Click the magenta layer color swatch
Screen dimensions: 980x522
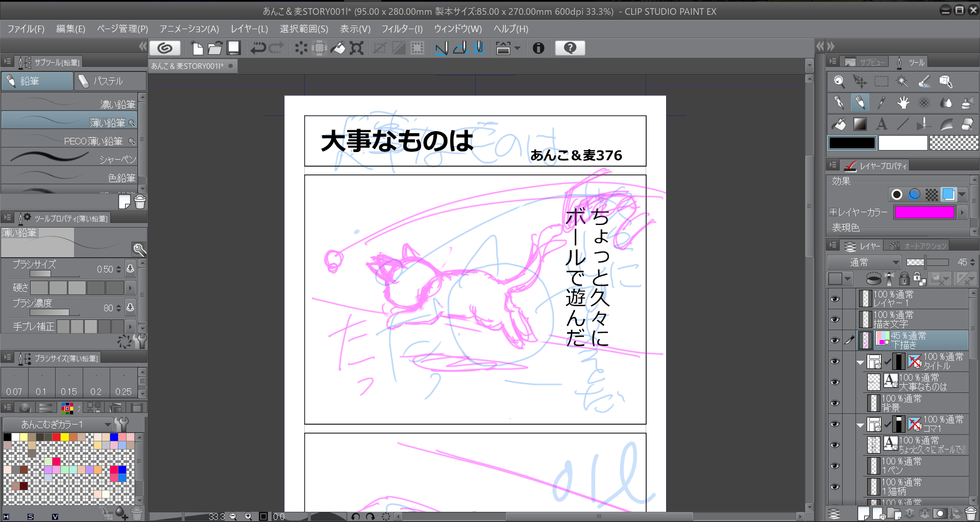pos(924,212)
